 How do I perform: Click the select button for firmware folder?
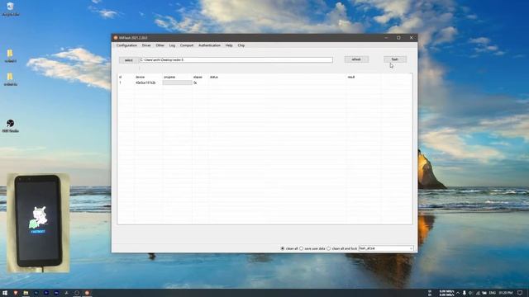(x=129, y=60)
